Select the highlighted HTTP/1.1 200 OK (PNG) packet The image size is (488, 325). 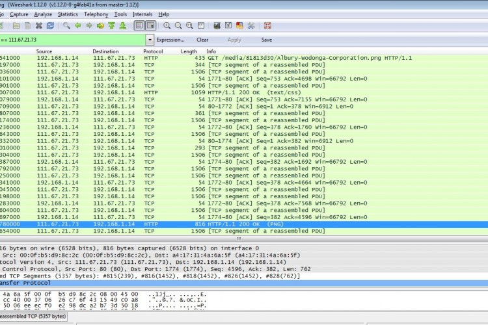tap(244, 224)
